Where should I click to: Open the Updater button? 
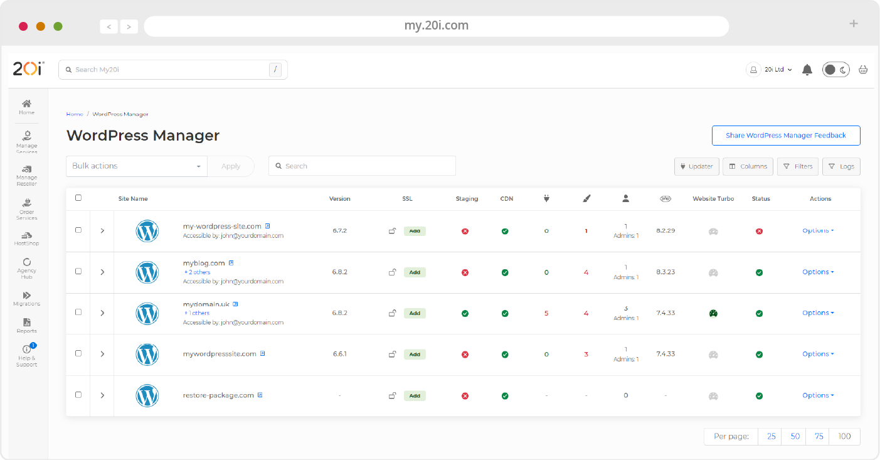click(x=697, y=166)
